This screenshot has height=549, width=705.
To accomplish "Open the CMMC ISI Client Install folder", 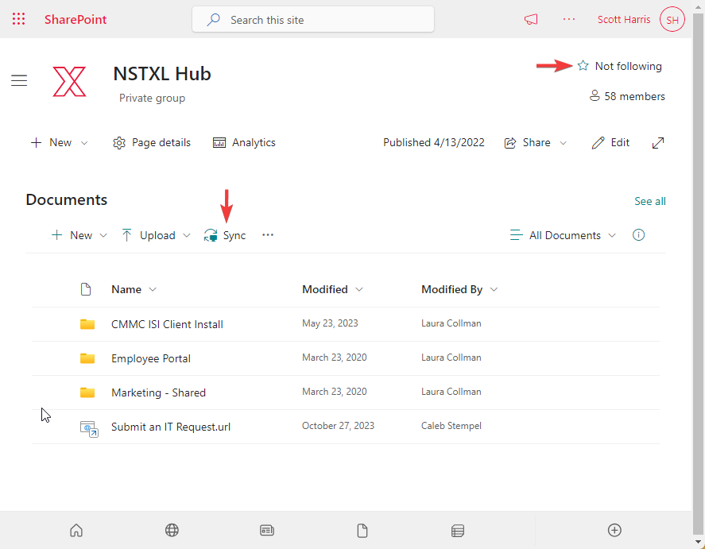I will pos(167,324).
